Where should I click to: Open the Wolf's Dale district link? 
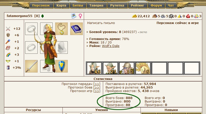click(111, 46)
